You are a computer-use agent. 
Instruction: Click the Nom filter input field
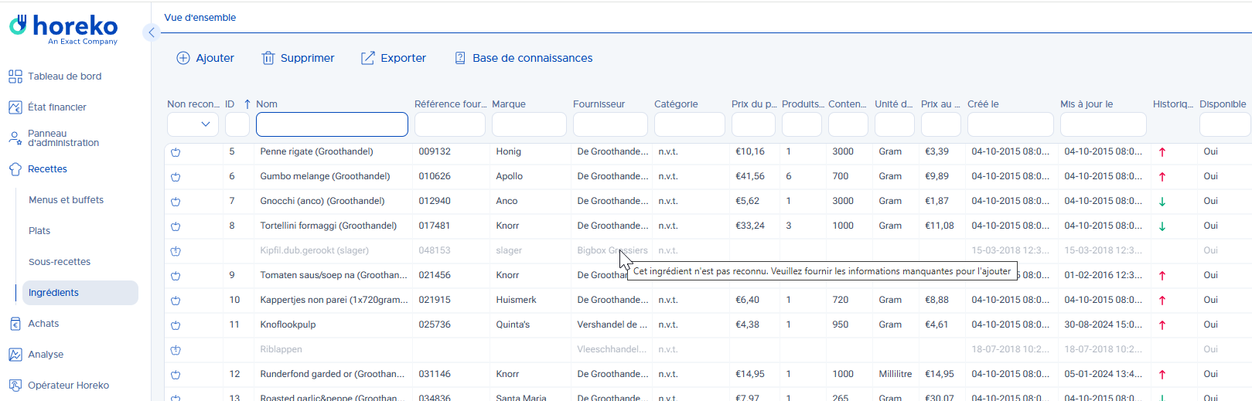point(332,124)
